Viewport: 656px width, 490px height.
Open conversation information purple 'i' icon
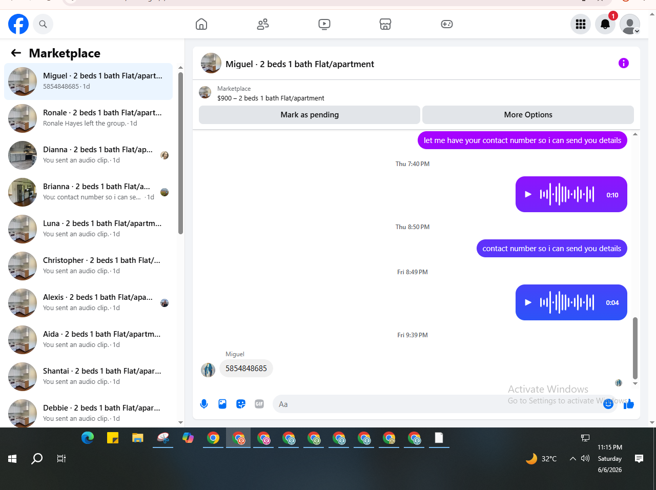point(624,63)
